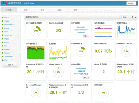Click the YARN memory 0% gauge
This screenshot has width=139, height=103.
pyautogui.click(x=104, y=93)
